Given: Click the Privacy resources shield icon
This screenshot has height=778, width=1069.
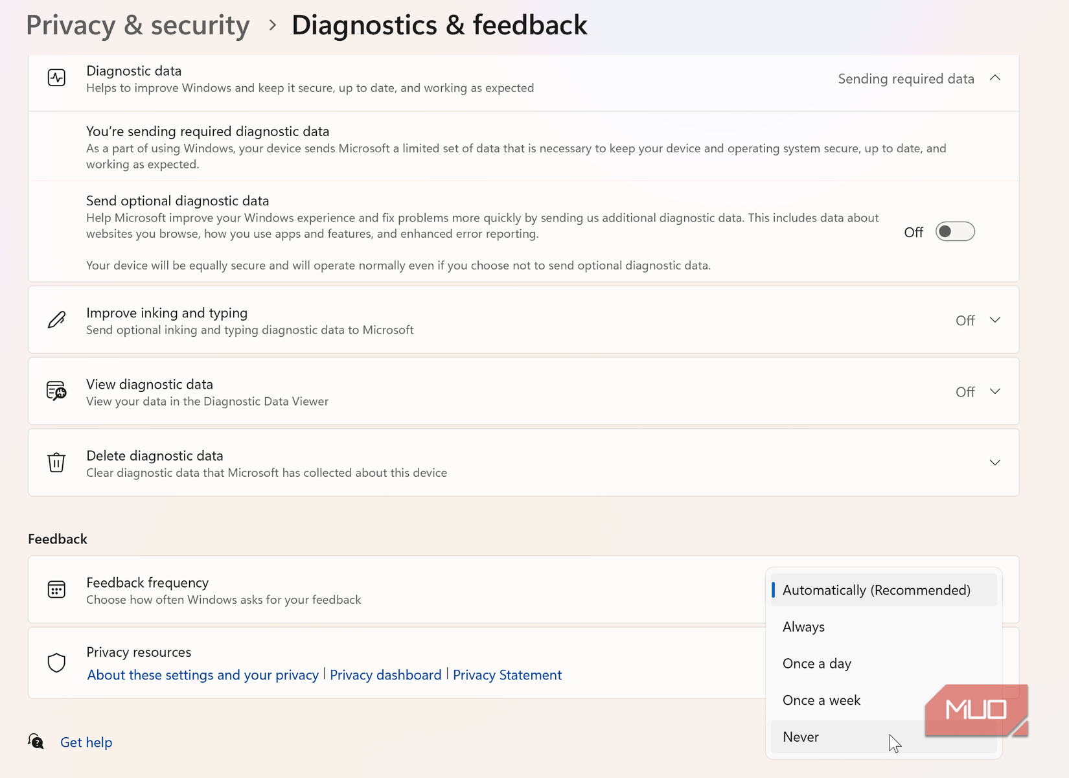Looking at the screenshot, I should (x=56, y=663).
